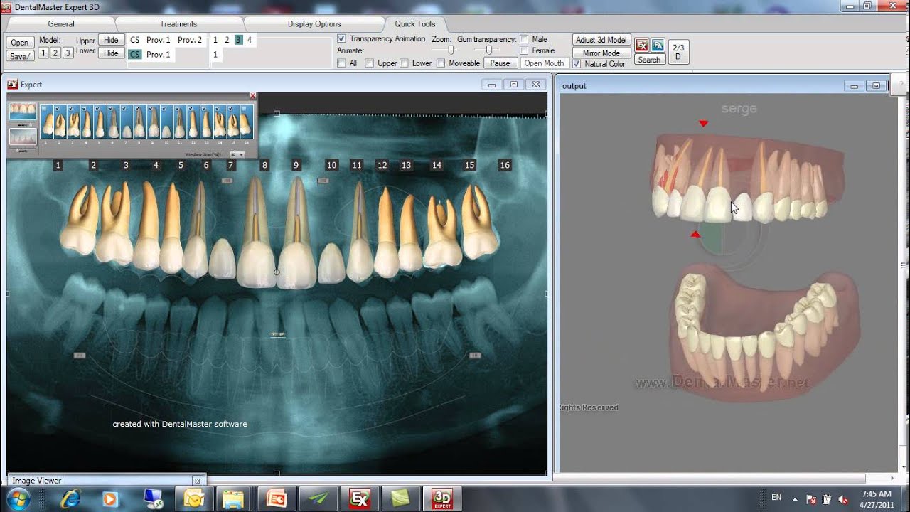Hide the Lower model

coord(111,53)
